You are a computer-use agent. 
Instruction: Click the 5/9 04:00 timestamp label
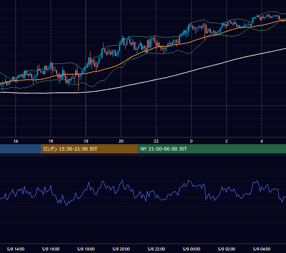pos(262,249)
